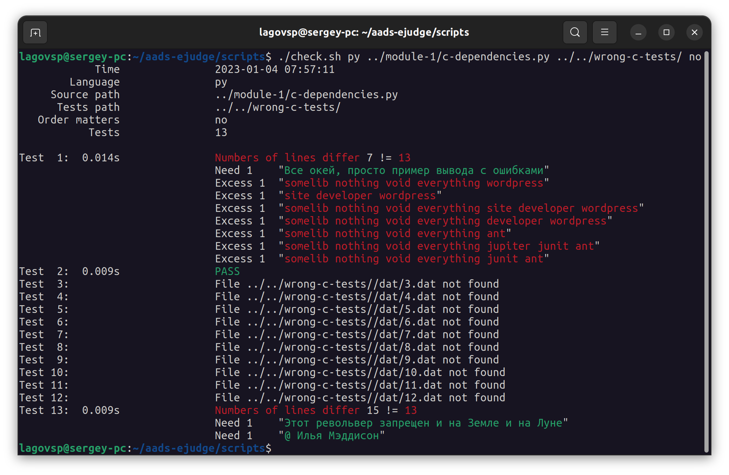Click the green PASS result
Viewport: 729px width, 475px height.
[227, 272]
